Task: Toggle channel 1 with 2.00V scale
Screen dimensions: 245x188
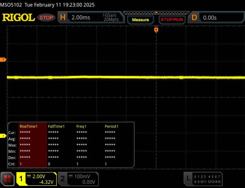Action: pos(36,179)
